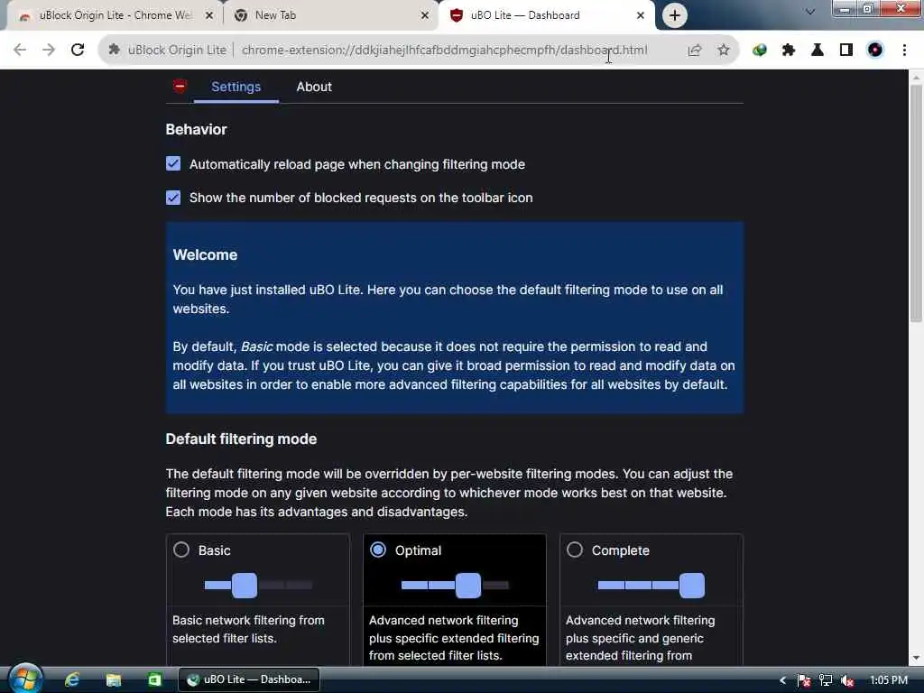Click the 'Default filtering mode' heading
This screenshot has width=924, height=693.
pos(241,439)
